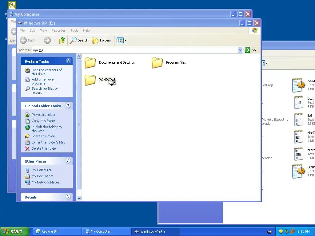Open the Search pane
This screenshot has width=315, height=236.
pos(79,40)
